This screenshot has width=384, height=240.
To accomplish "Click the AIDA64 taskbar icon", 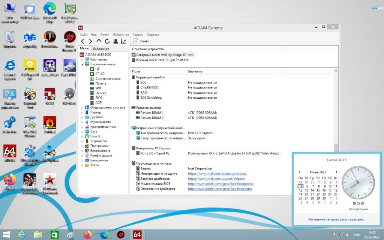I will 137,235.
